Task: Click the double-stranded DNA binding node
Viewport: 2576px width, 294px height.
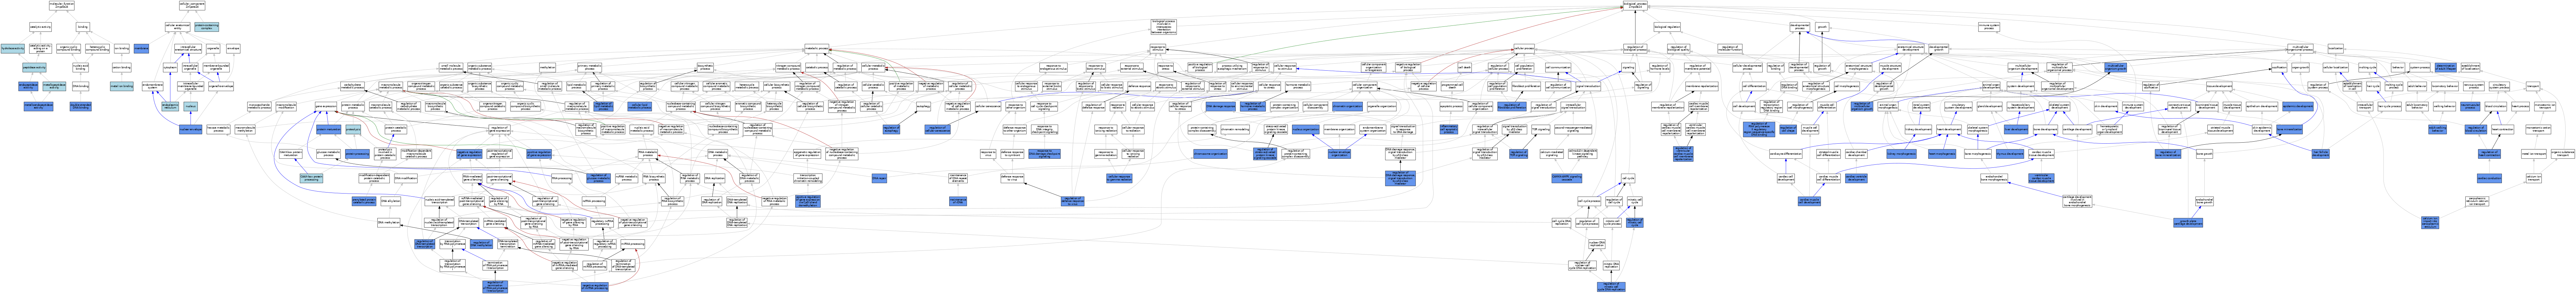Action: coord(81,106)
